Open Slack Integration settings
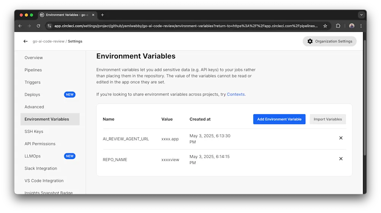This screenshot has width=381, height=213. (41, 168)
